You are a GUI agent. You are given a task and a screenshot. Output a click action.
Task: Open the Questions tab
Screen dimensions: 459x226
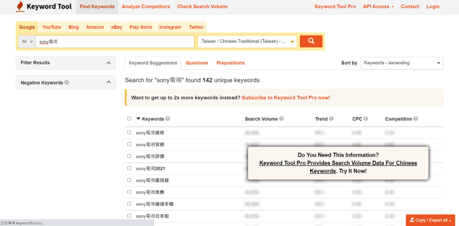click(x=197, y=63)
